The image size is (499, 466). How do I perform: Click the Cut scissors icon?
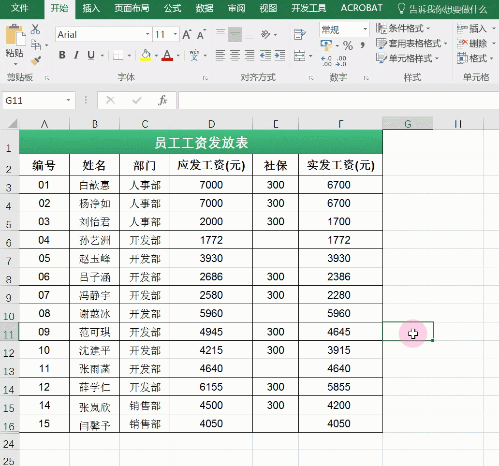[x=35, y=29]
